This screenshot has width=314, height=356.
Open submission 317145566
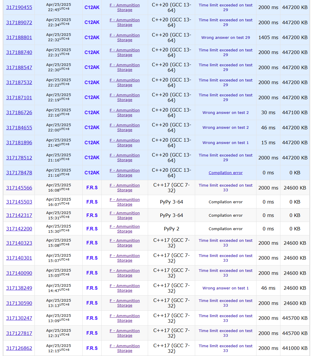click(x=19, y=188)
